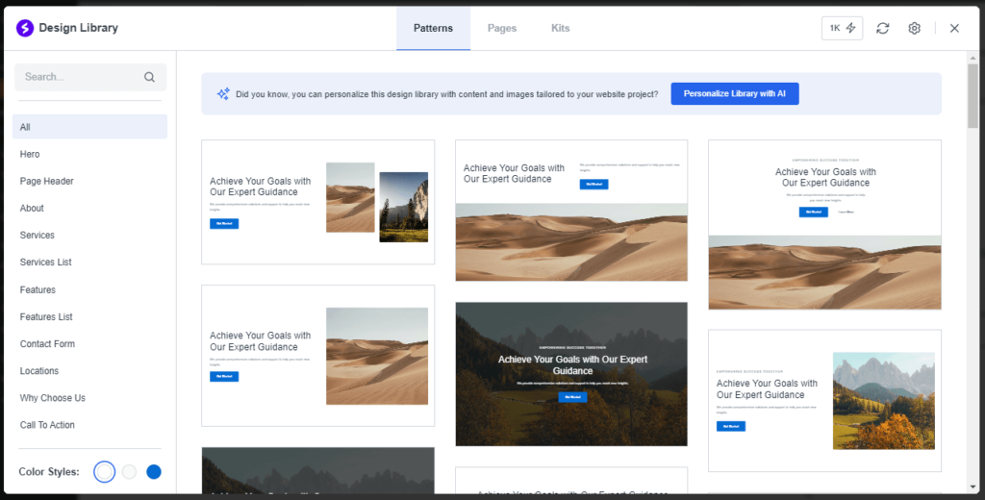Click the scrollbar down arrow
Viewport: 985px width, 500px height.
(x=973, y=488)
